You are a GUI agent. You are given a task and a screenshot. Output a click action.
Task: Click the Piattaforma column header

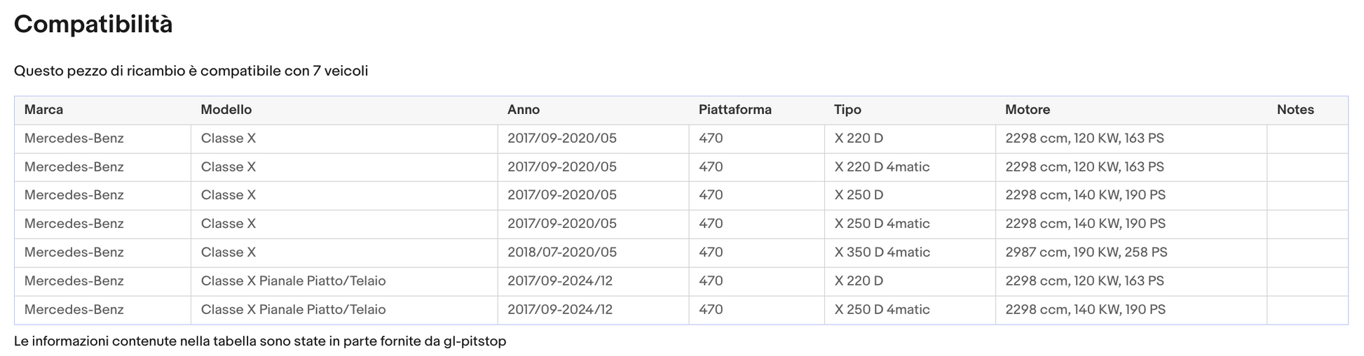735,110
